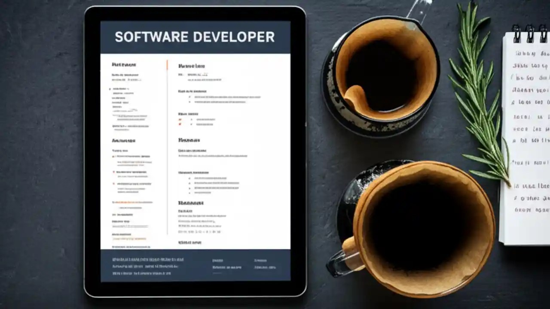Click the arrow icon in the right column bullet list

pos(189,97)
